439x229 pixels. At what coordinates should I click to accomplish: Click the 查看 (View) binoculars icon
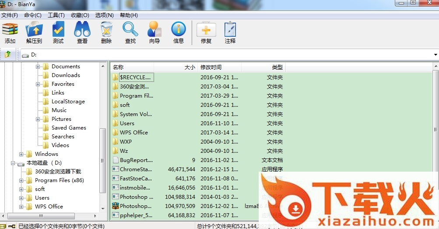coord(82,33)
